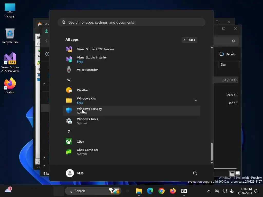The width and height of the screenshot is (263, 197).
Task: Select the 333,106 KB file row
Action: (x=226, y=80)
